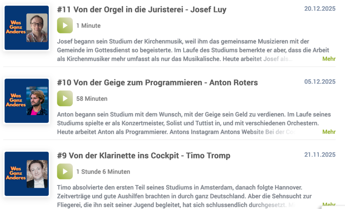Open title "#11 Von der Orgel in die Juristerei"

[142, 10]
